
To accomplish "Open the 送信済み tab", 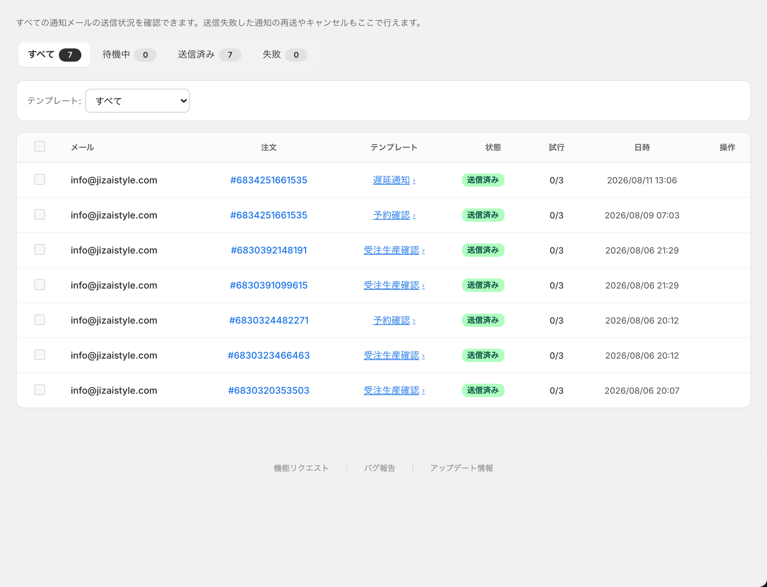I will (x=209, y=55).
